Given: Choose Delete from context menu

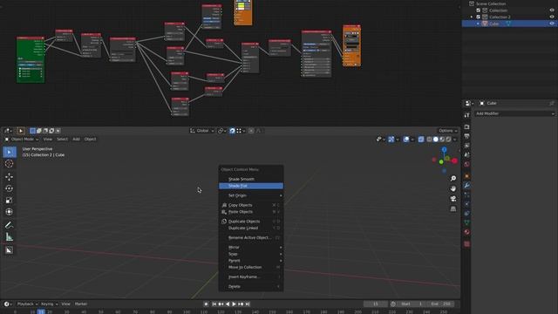Looking at the screenshot, I should pyautogui.click(x=251, y=286).
